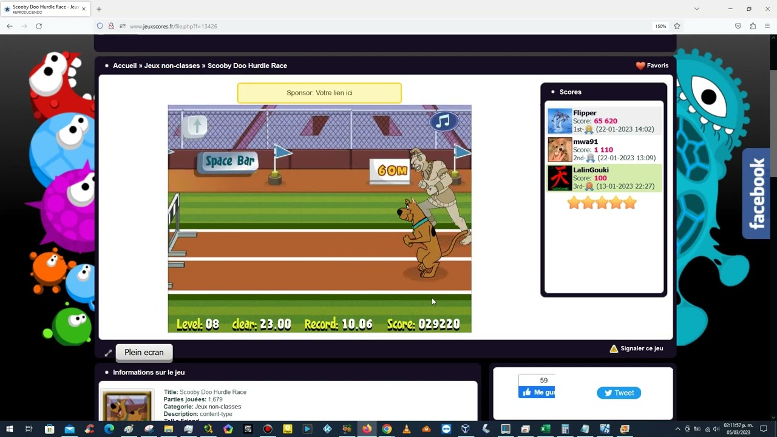Click the score value 65 620

[605, 121]
